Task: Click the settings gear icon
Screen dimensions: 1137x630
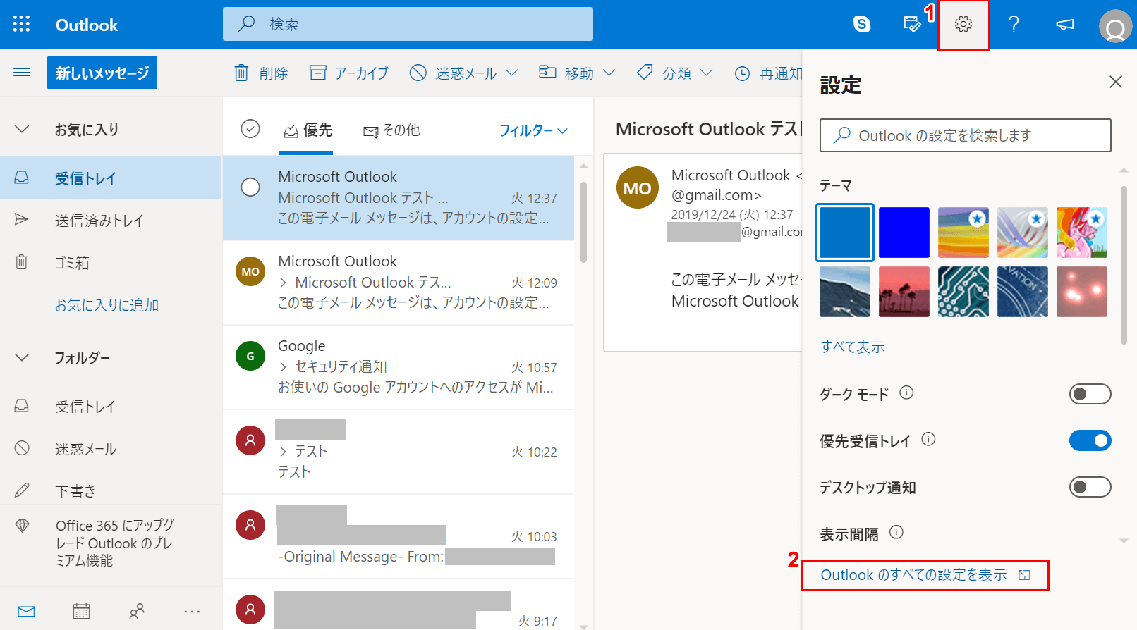Action: (x=963, y=25)
